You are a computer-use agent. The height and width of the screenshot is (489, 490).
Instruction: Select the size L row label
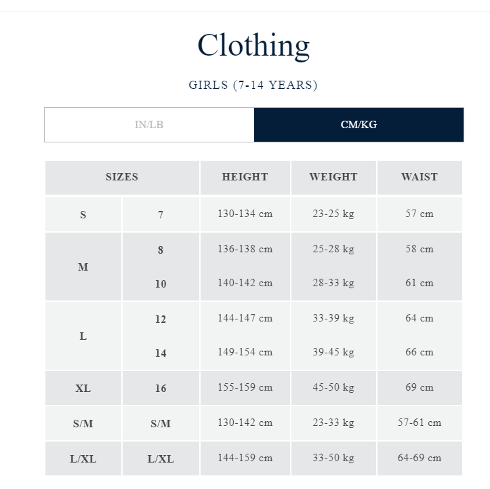tap(83, 336)
